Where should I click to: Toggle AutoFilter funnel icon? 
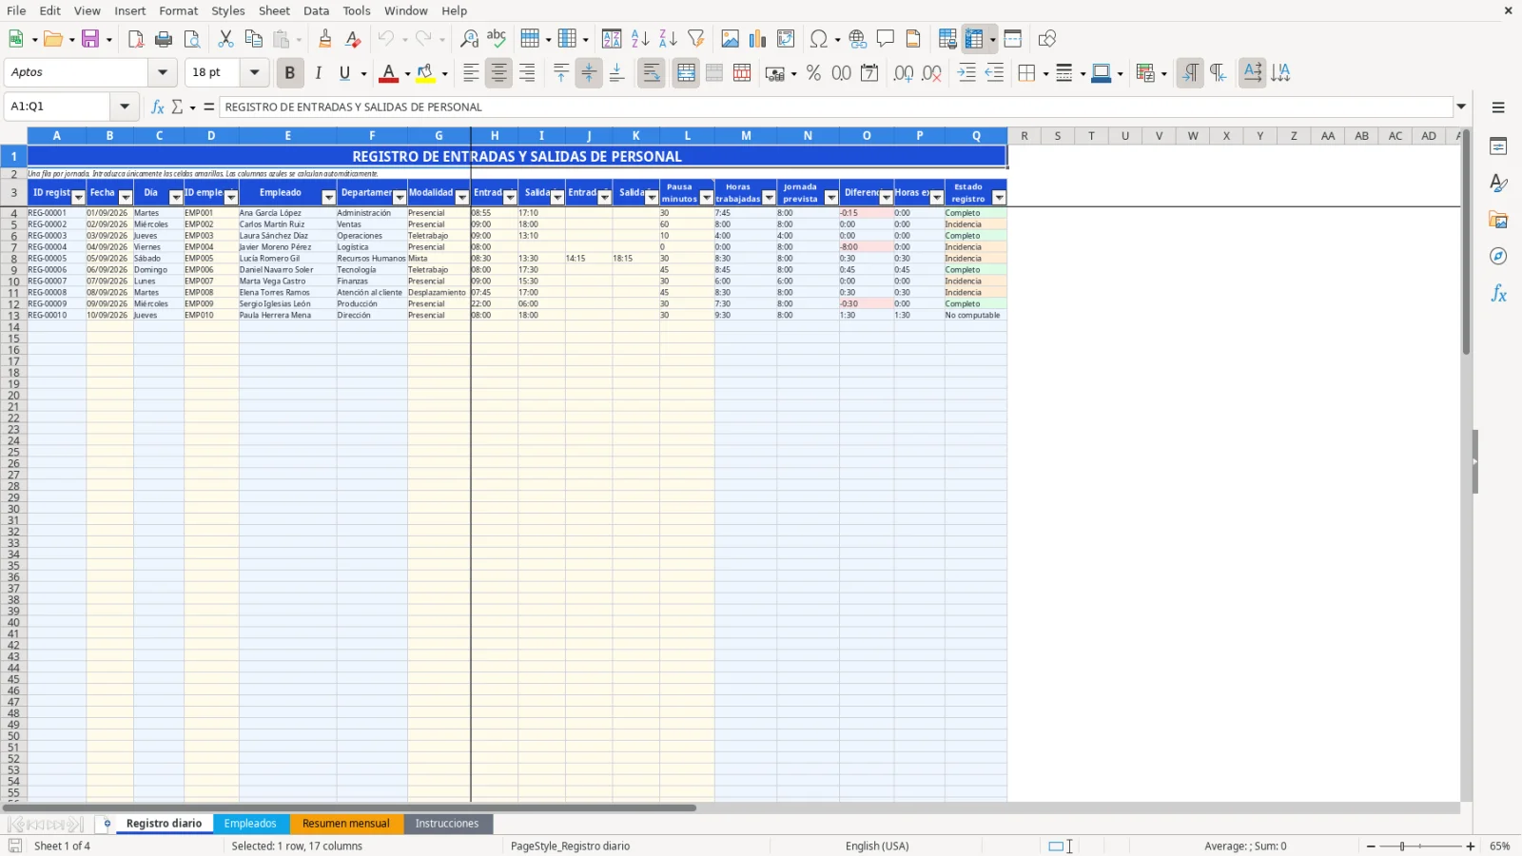coord(696,39)
